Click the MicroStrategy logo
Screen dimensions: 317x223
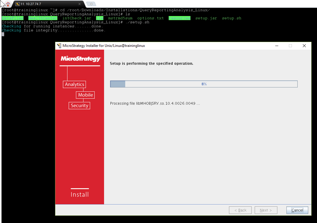click(80, 59)
